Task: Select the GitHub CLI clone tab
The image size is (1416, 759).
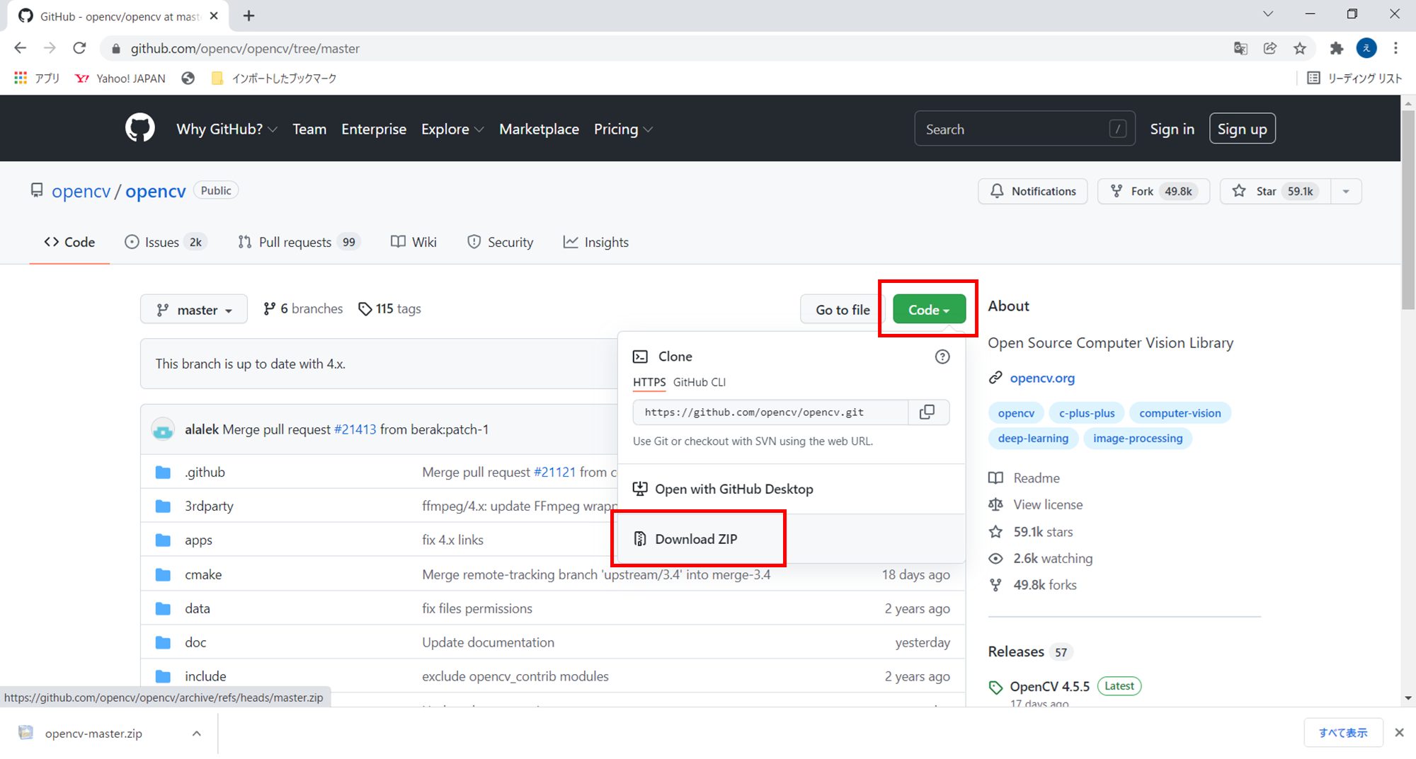Action: (x=699, y=382)
